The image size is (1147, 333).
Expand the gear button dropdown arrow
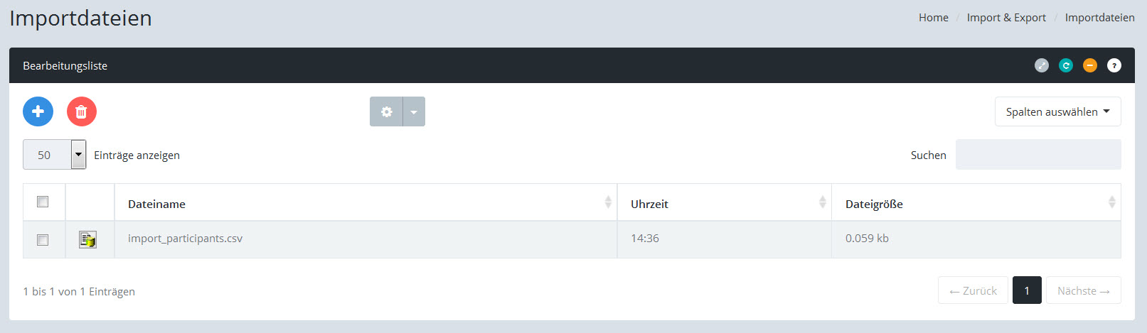pos(414,111)
